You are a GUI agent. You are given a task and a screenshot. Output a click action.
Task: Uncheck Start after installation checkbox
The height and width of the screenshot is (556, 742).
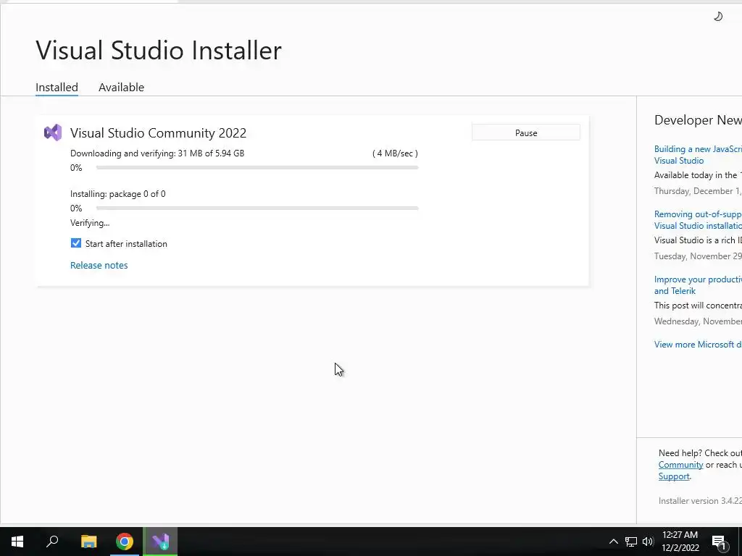[75, 243]
